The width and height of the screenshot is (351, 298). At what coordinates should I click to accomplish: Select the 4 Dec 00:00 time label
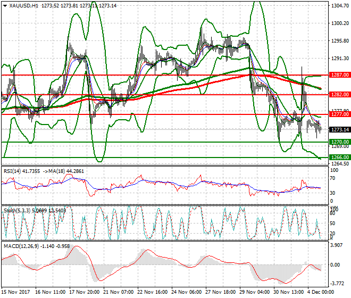point(321,292)
